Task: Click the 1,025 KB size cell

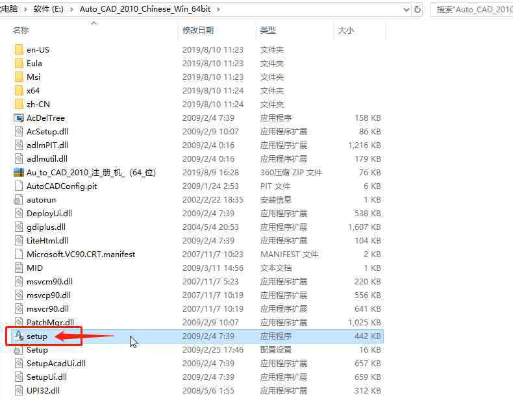Action: coord(364,323)
